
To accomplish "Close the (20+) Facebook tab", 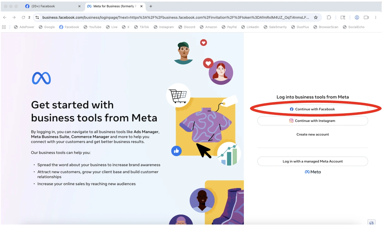I will pyautogui.click(x=79, y=6).
